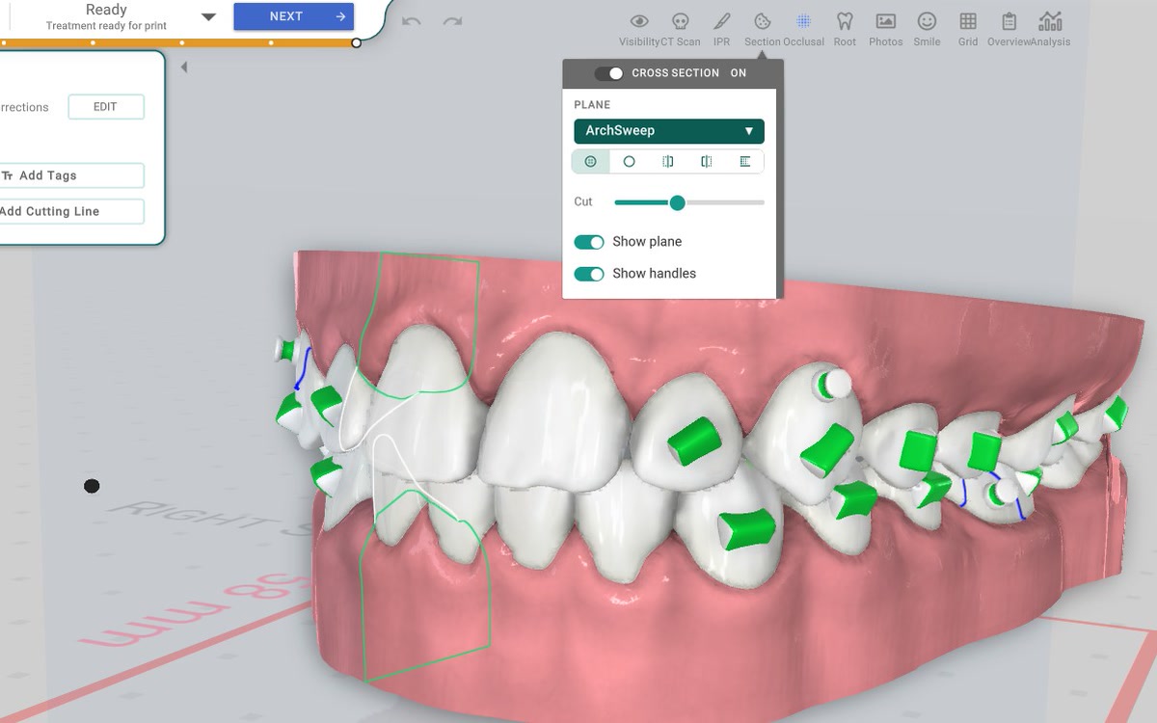Image resolution: width=1157 pixels, height=723 pixels.
Task: Click the "Treatment ready for print" status text
Action: [x=106, y=27]
